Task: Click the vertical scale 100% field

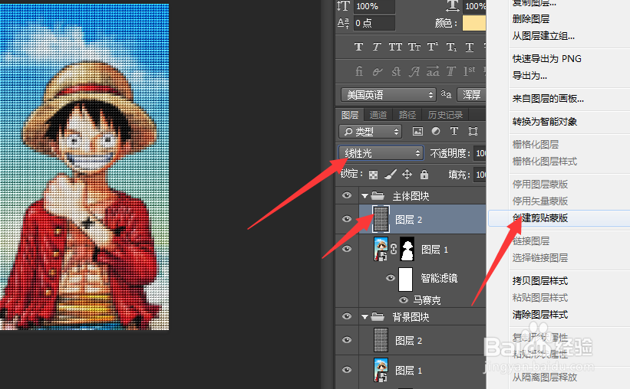Action: point(374,6)
